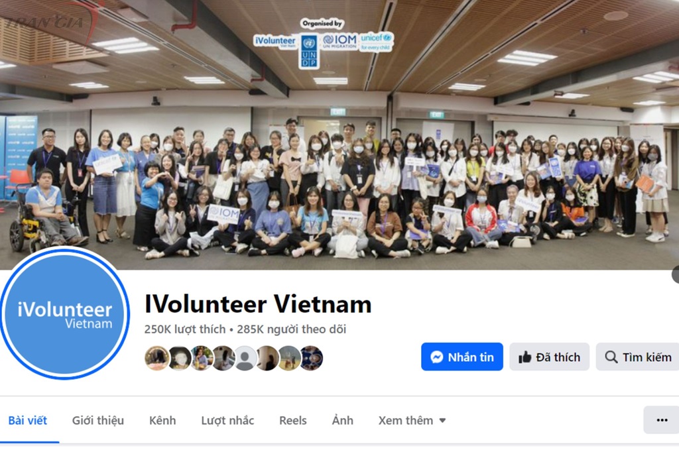The width and height of the screenshot is (679, 452).
Task: Select the Lượt nhắc tab
Action: point(227,420)
